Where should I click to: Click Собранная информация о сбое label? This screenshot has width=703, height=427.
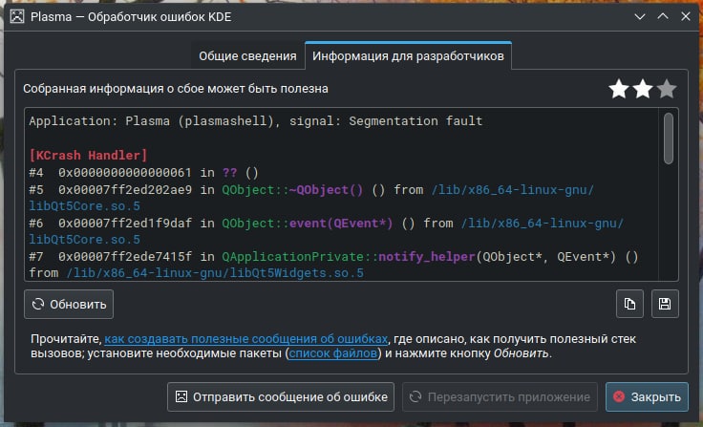point(176,89)
